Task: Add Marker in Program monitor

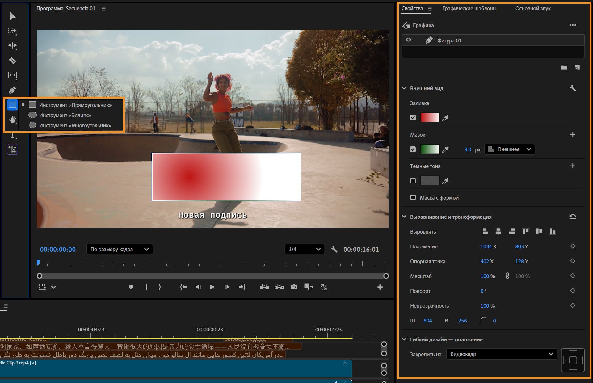Action: (x=131, y=287)
